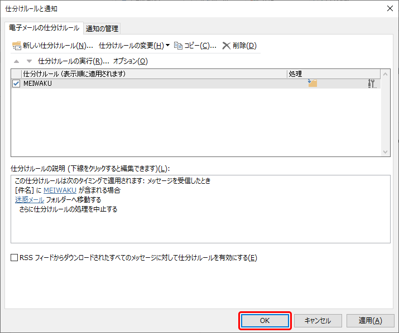This screenshot has width=399, height=333.
Task: Click the copy rule pages icon
Action: coord(178,46)
